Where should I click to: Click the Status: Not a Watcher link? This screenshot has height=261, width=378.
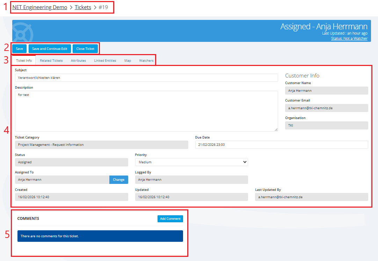[349, 38]
